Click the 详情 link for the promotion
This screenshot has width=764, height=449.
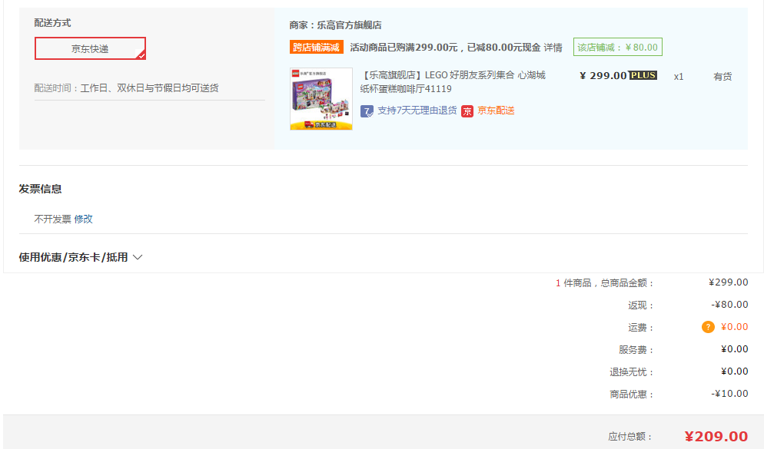[553, 47]
